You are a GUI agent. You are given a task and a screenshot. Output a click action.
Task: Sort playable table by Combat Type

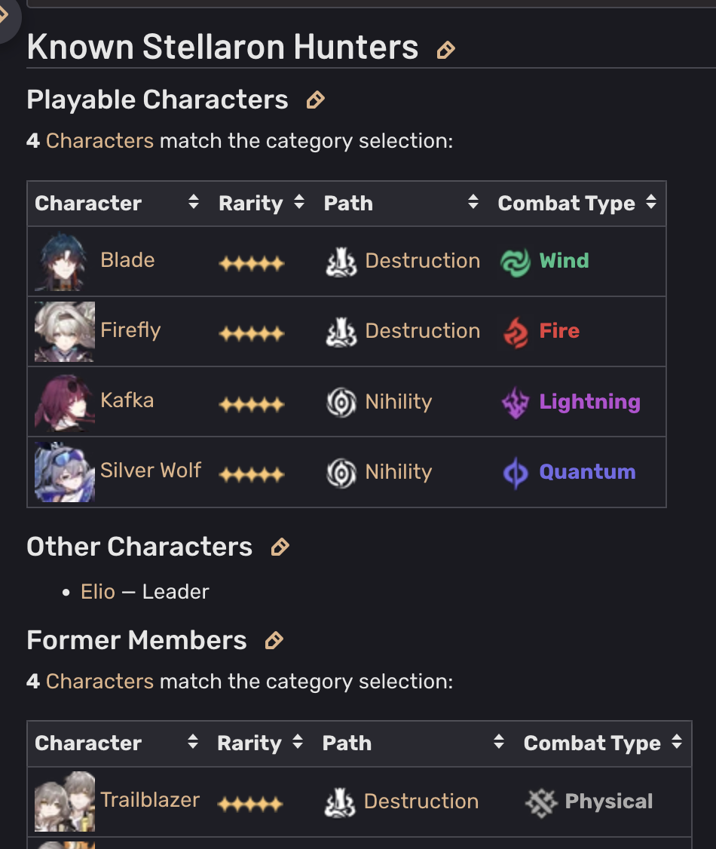pyautogui.click(x=651, y=202)
